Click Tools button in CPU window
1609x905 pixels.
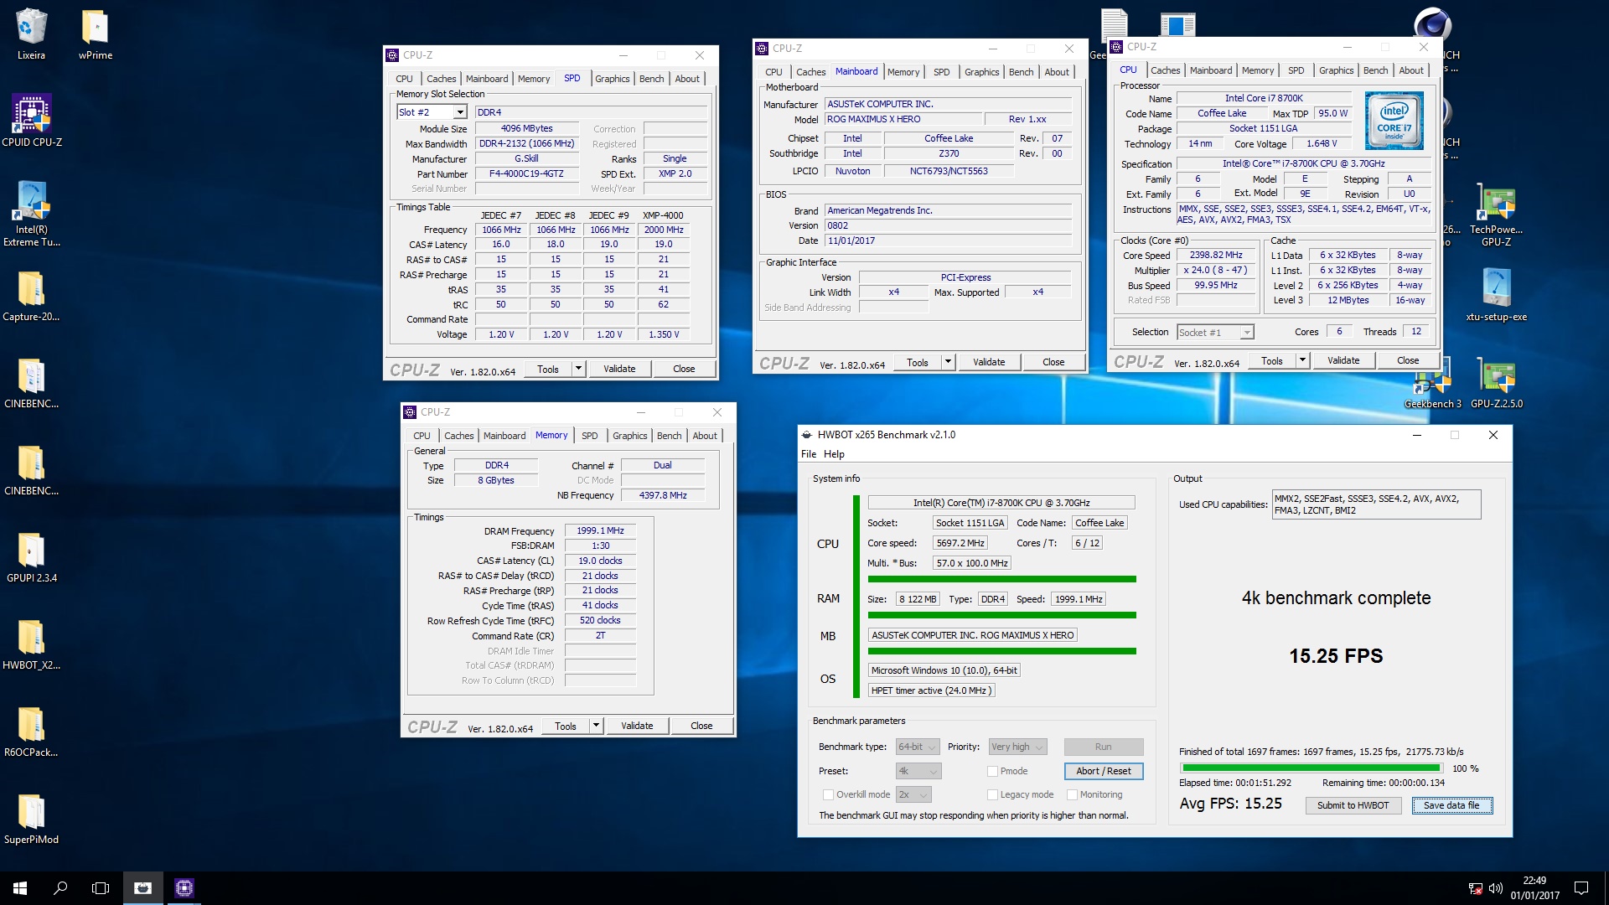click(1271, 360)
